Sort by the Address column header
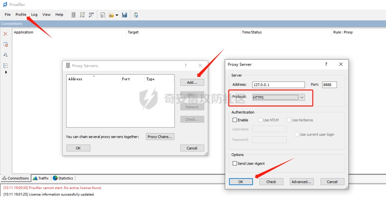The height and width of the screenshot is (197, 386). click(93, 79)
